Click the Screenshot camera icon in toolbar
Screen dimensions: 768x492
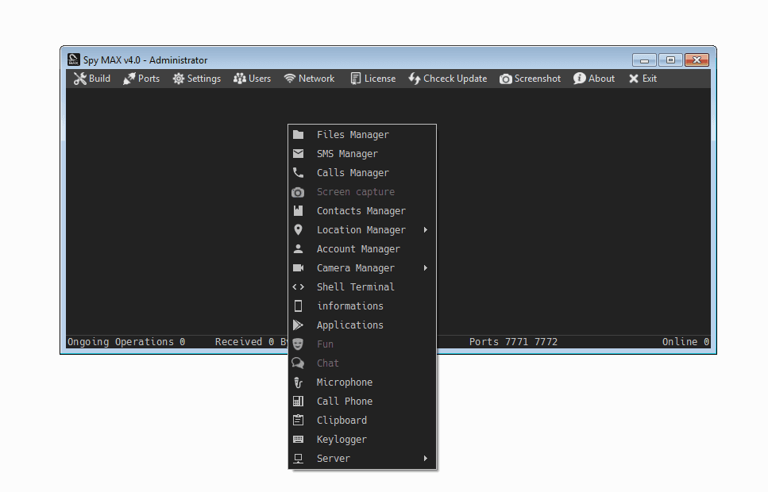coord(506,79)
